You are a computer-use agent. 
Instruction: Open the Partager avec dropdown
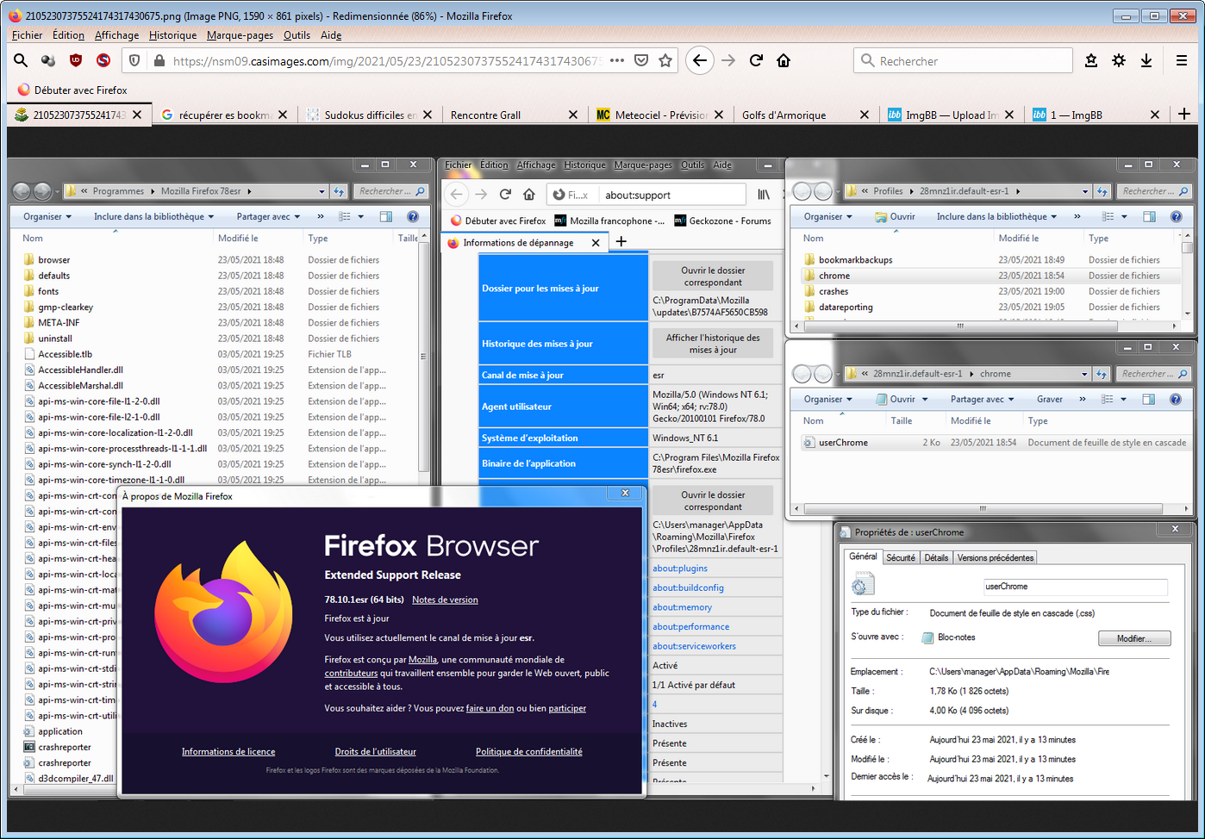(x=269, y=216)
